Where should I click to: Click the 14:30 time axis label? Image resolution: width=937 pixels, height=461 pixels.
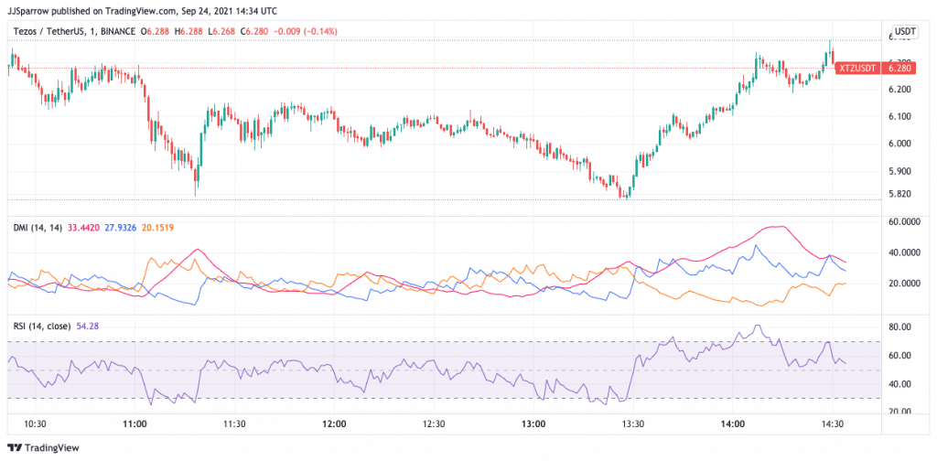click(833, 424)
